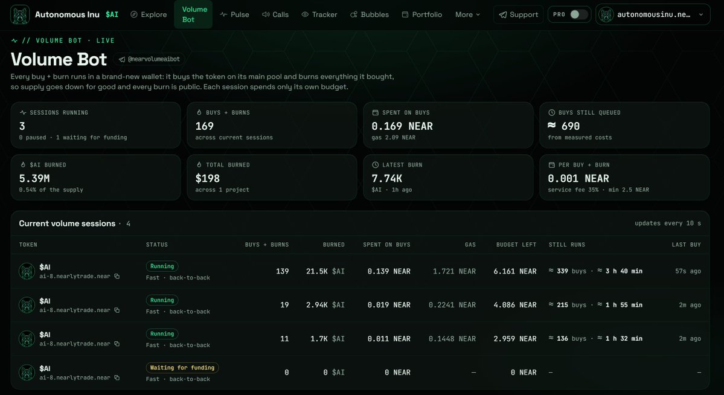Click the 57s ago last buy
Screen dimensions: 724x395
point(688,271)
